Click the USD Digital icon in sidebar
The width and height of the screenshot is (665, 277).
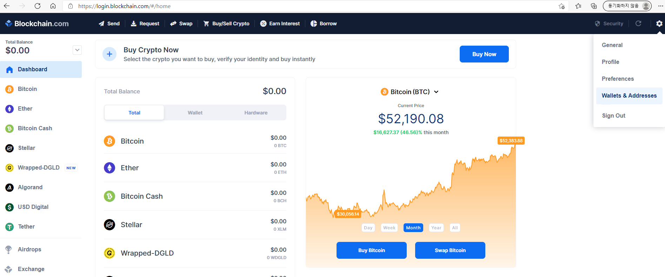click(9, 207)
